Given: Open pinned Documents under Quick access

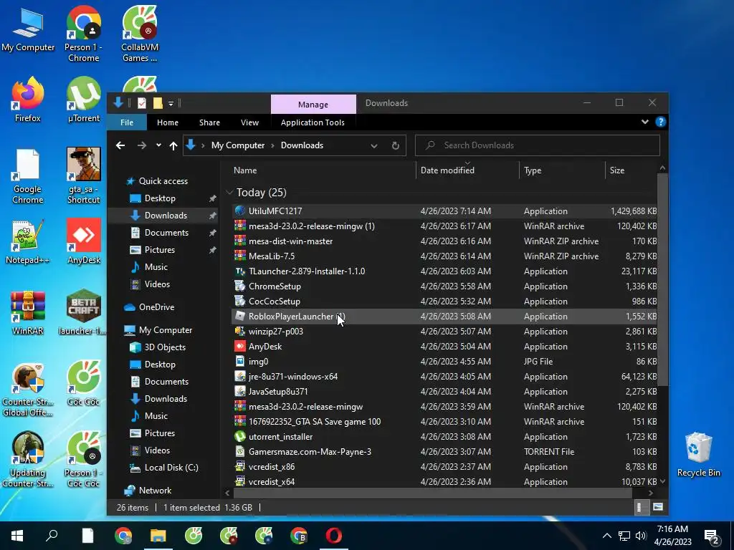Looking at the screenshot, I should click(166, 233).
